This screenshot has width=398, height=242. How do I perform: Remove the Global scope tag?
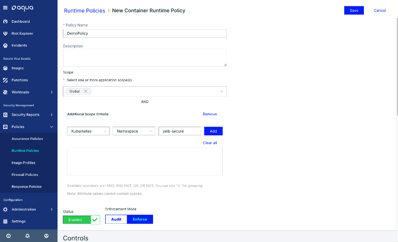[86, 91]
